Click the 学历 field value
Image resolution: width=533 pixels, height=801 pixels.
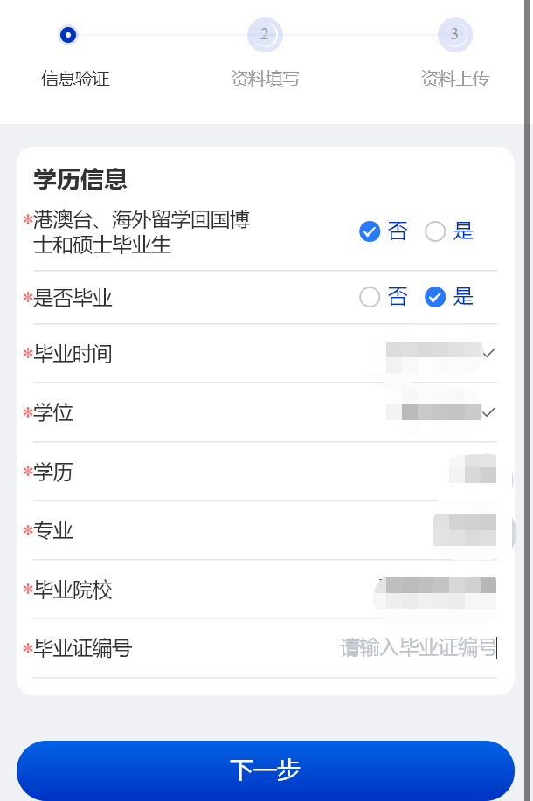pyautogui.click(x=472, y=472)
